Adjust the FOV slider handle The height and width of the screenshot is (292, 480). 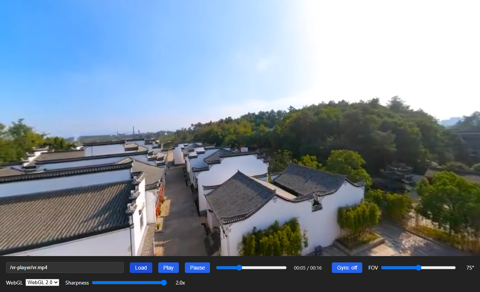(x=418, y=268)
